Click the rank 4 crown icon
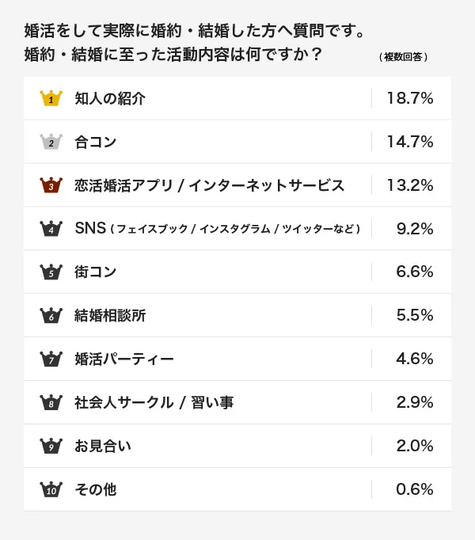475x540 pixels. pos(51,228)
